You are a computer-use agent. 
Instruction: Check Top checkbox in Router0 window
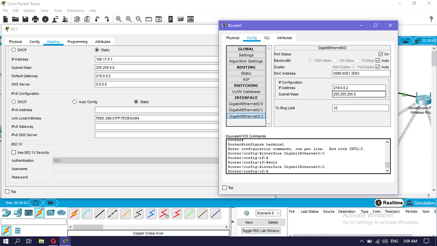[x=224, y=188]
